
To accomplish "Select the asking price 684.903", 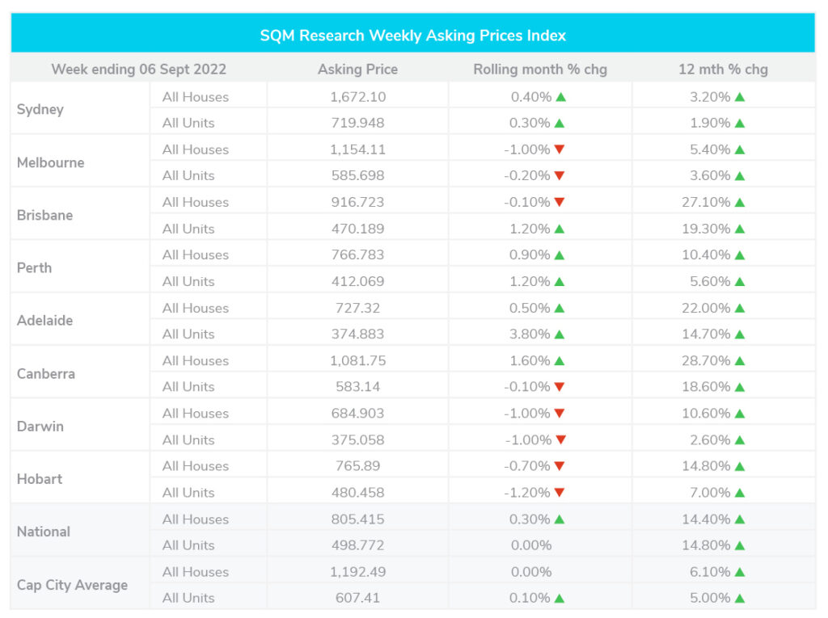I will [x=358, y=414].
